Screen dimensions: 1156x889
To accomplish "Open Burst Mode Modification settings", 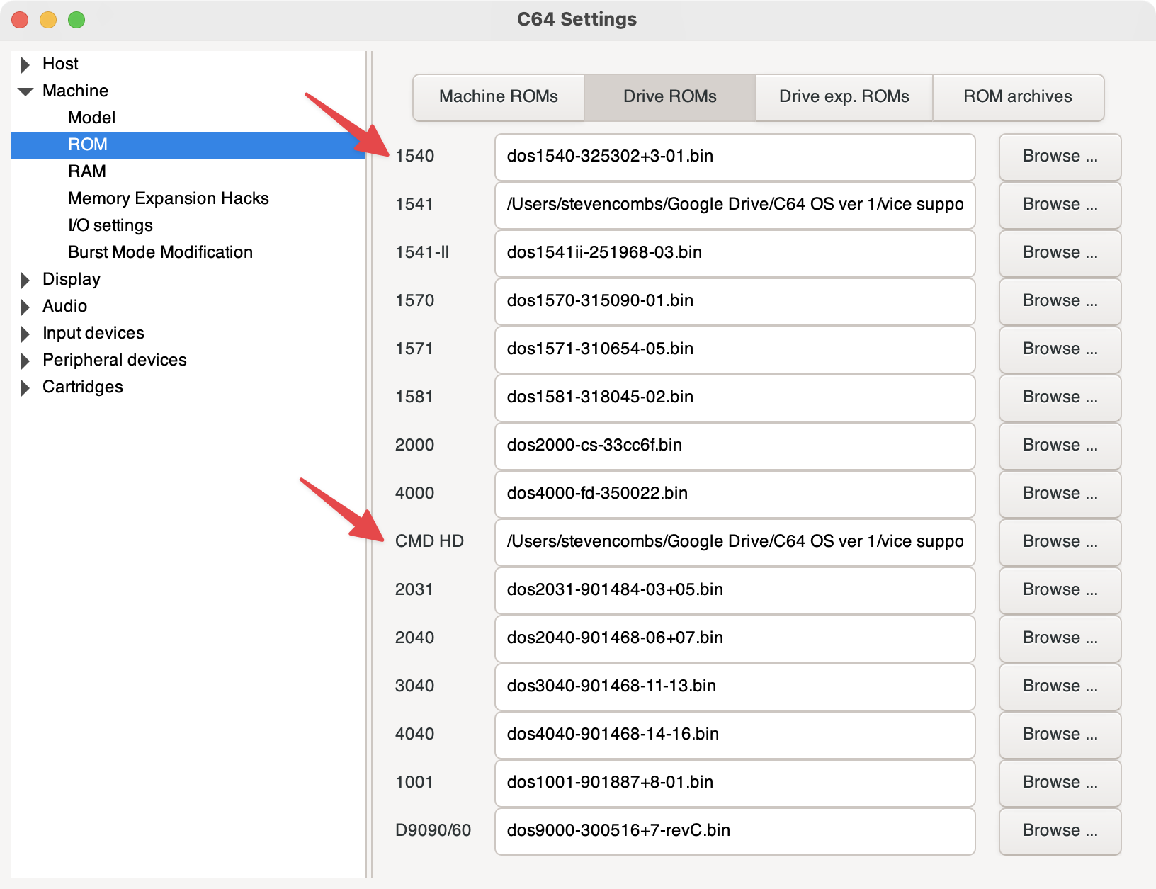I will 160,252.
